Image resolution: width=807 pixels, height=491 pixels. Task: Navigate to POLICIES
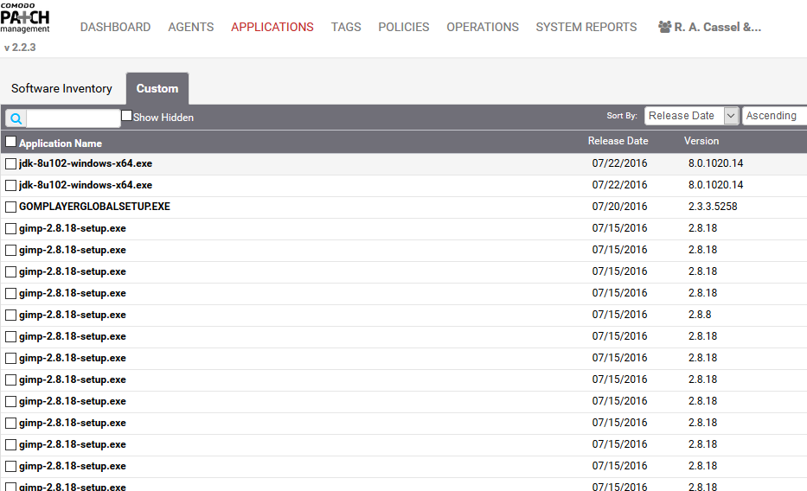pyautogui.click(x=403, y=27)
